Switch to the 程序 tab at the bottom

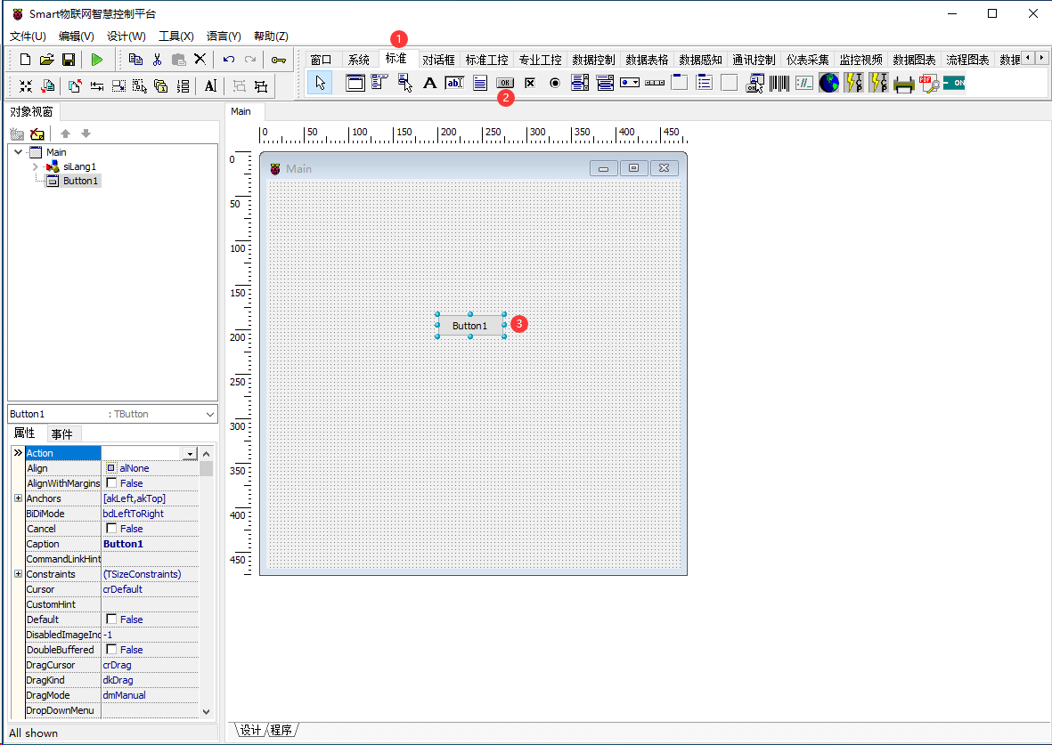tap(281, 730)
